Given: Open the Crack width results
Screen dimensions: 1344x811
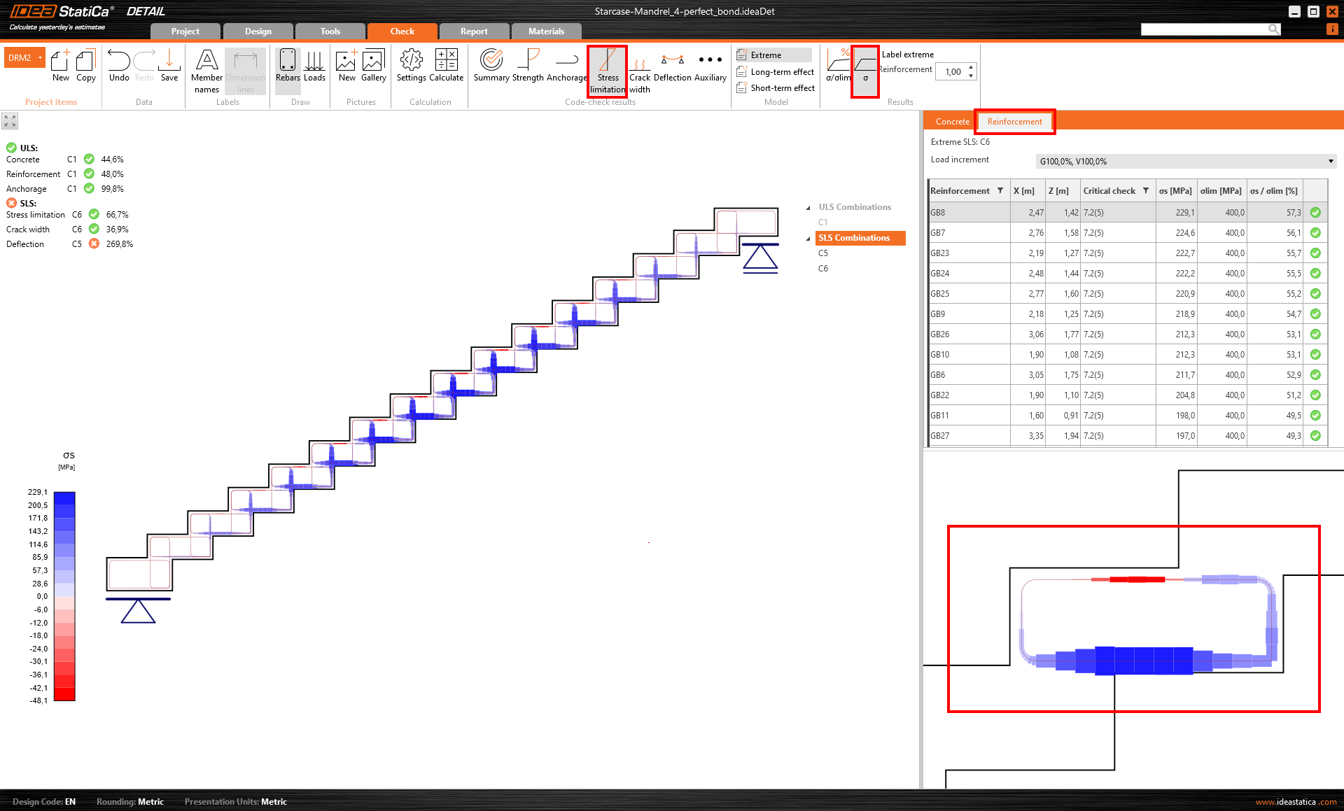Looking at the screenshot, I should [639, 71].
